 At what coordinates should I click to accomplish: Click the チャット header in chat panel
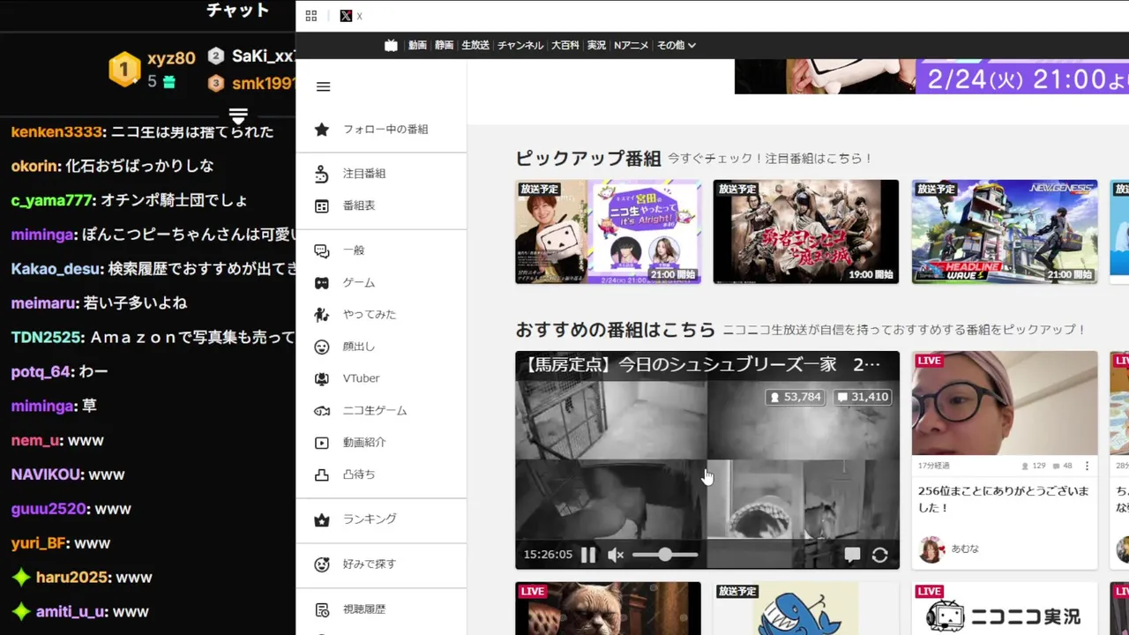point(237,11)
